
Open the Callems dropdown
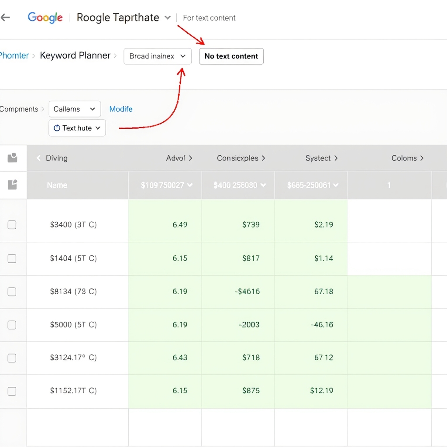[x=75, y=109]
